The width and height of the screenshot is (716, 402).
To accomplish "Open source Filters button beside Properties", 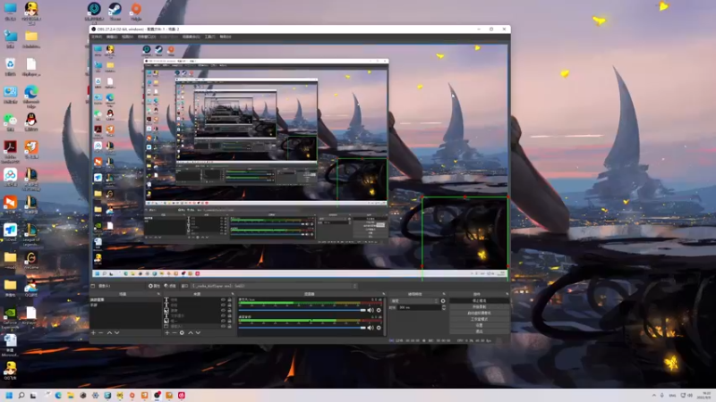I will click(170, 286).
